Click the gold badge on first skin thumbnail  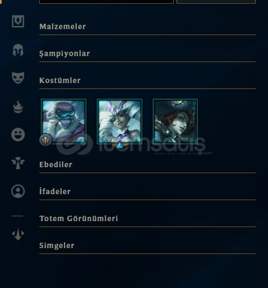click(45, 140)
